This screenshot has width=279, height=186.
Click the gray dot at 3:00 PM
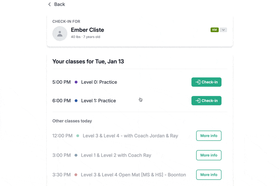click(x=76, y=155)
